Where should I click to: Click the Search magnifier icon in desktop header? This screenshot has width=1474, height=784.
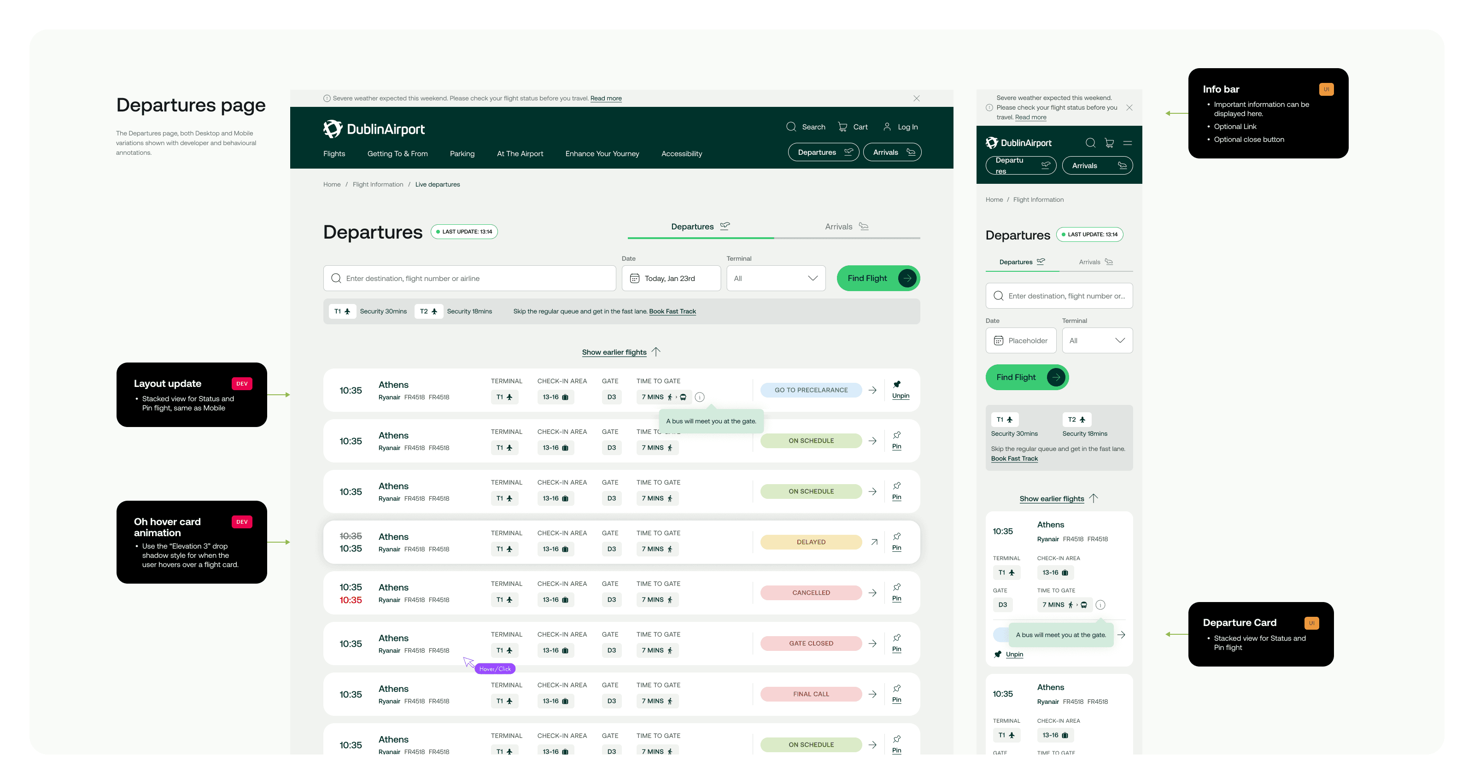click(791, 127)
